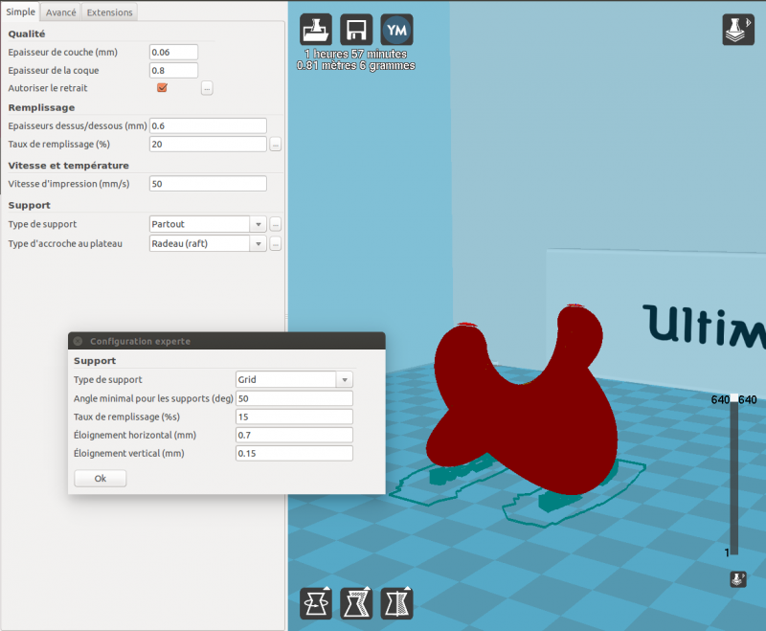Click the Taux de remplissage (%s) field showing 15
Image resolution: width=766 pixels, height=631 pixels.
point(294,417)
